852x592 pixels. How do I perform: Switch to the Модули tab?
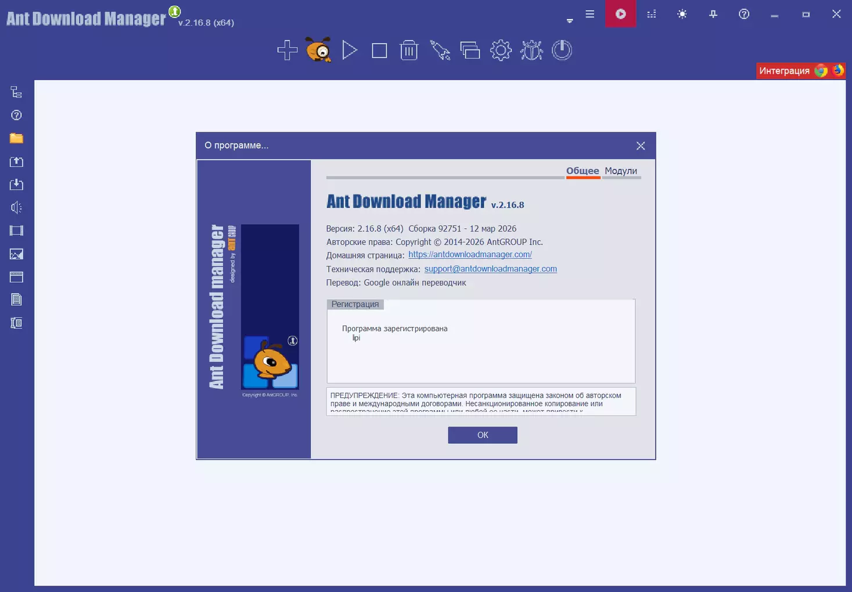pos(621,171)
